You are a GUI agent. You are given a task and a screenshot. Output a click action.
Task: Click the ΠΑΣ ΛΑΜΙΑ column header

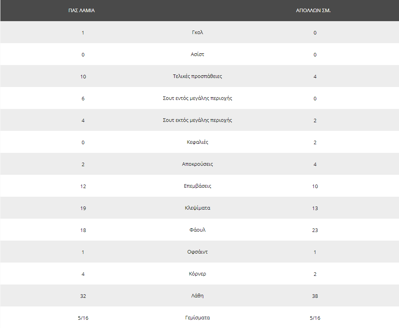(x=82, y=11)
